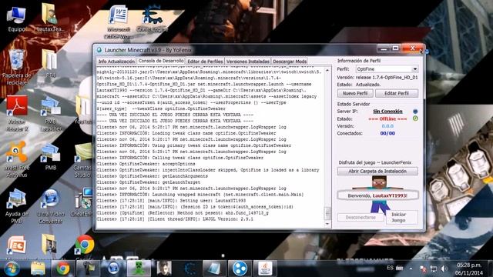Open Adobe Reader X desktop shortcut

[17, 113]
